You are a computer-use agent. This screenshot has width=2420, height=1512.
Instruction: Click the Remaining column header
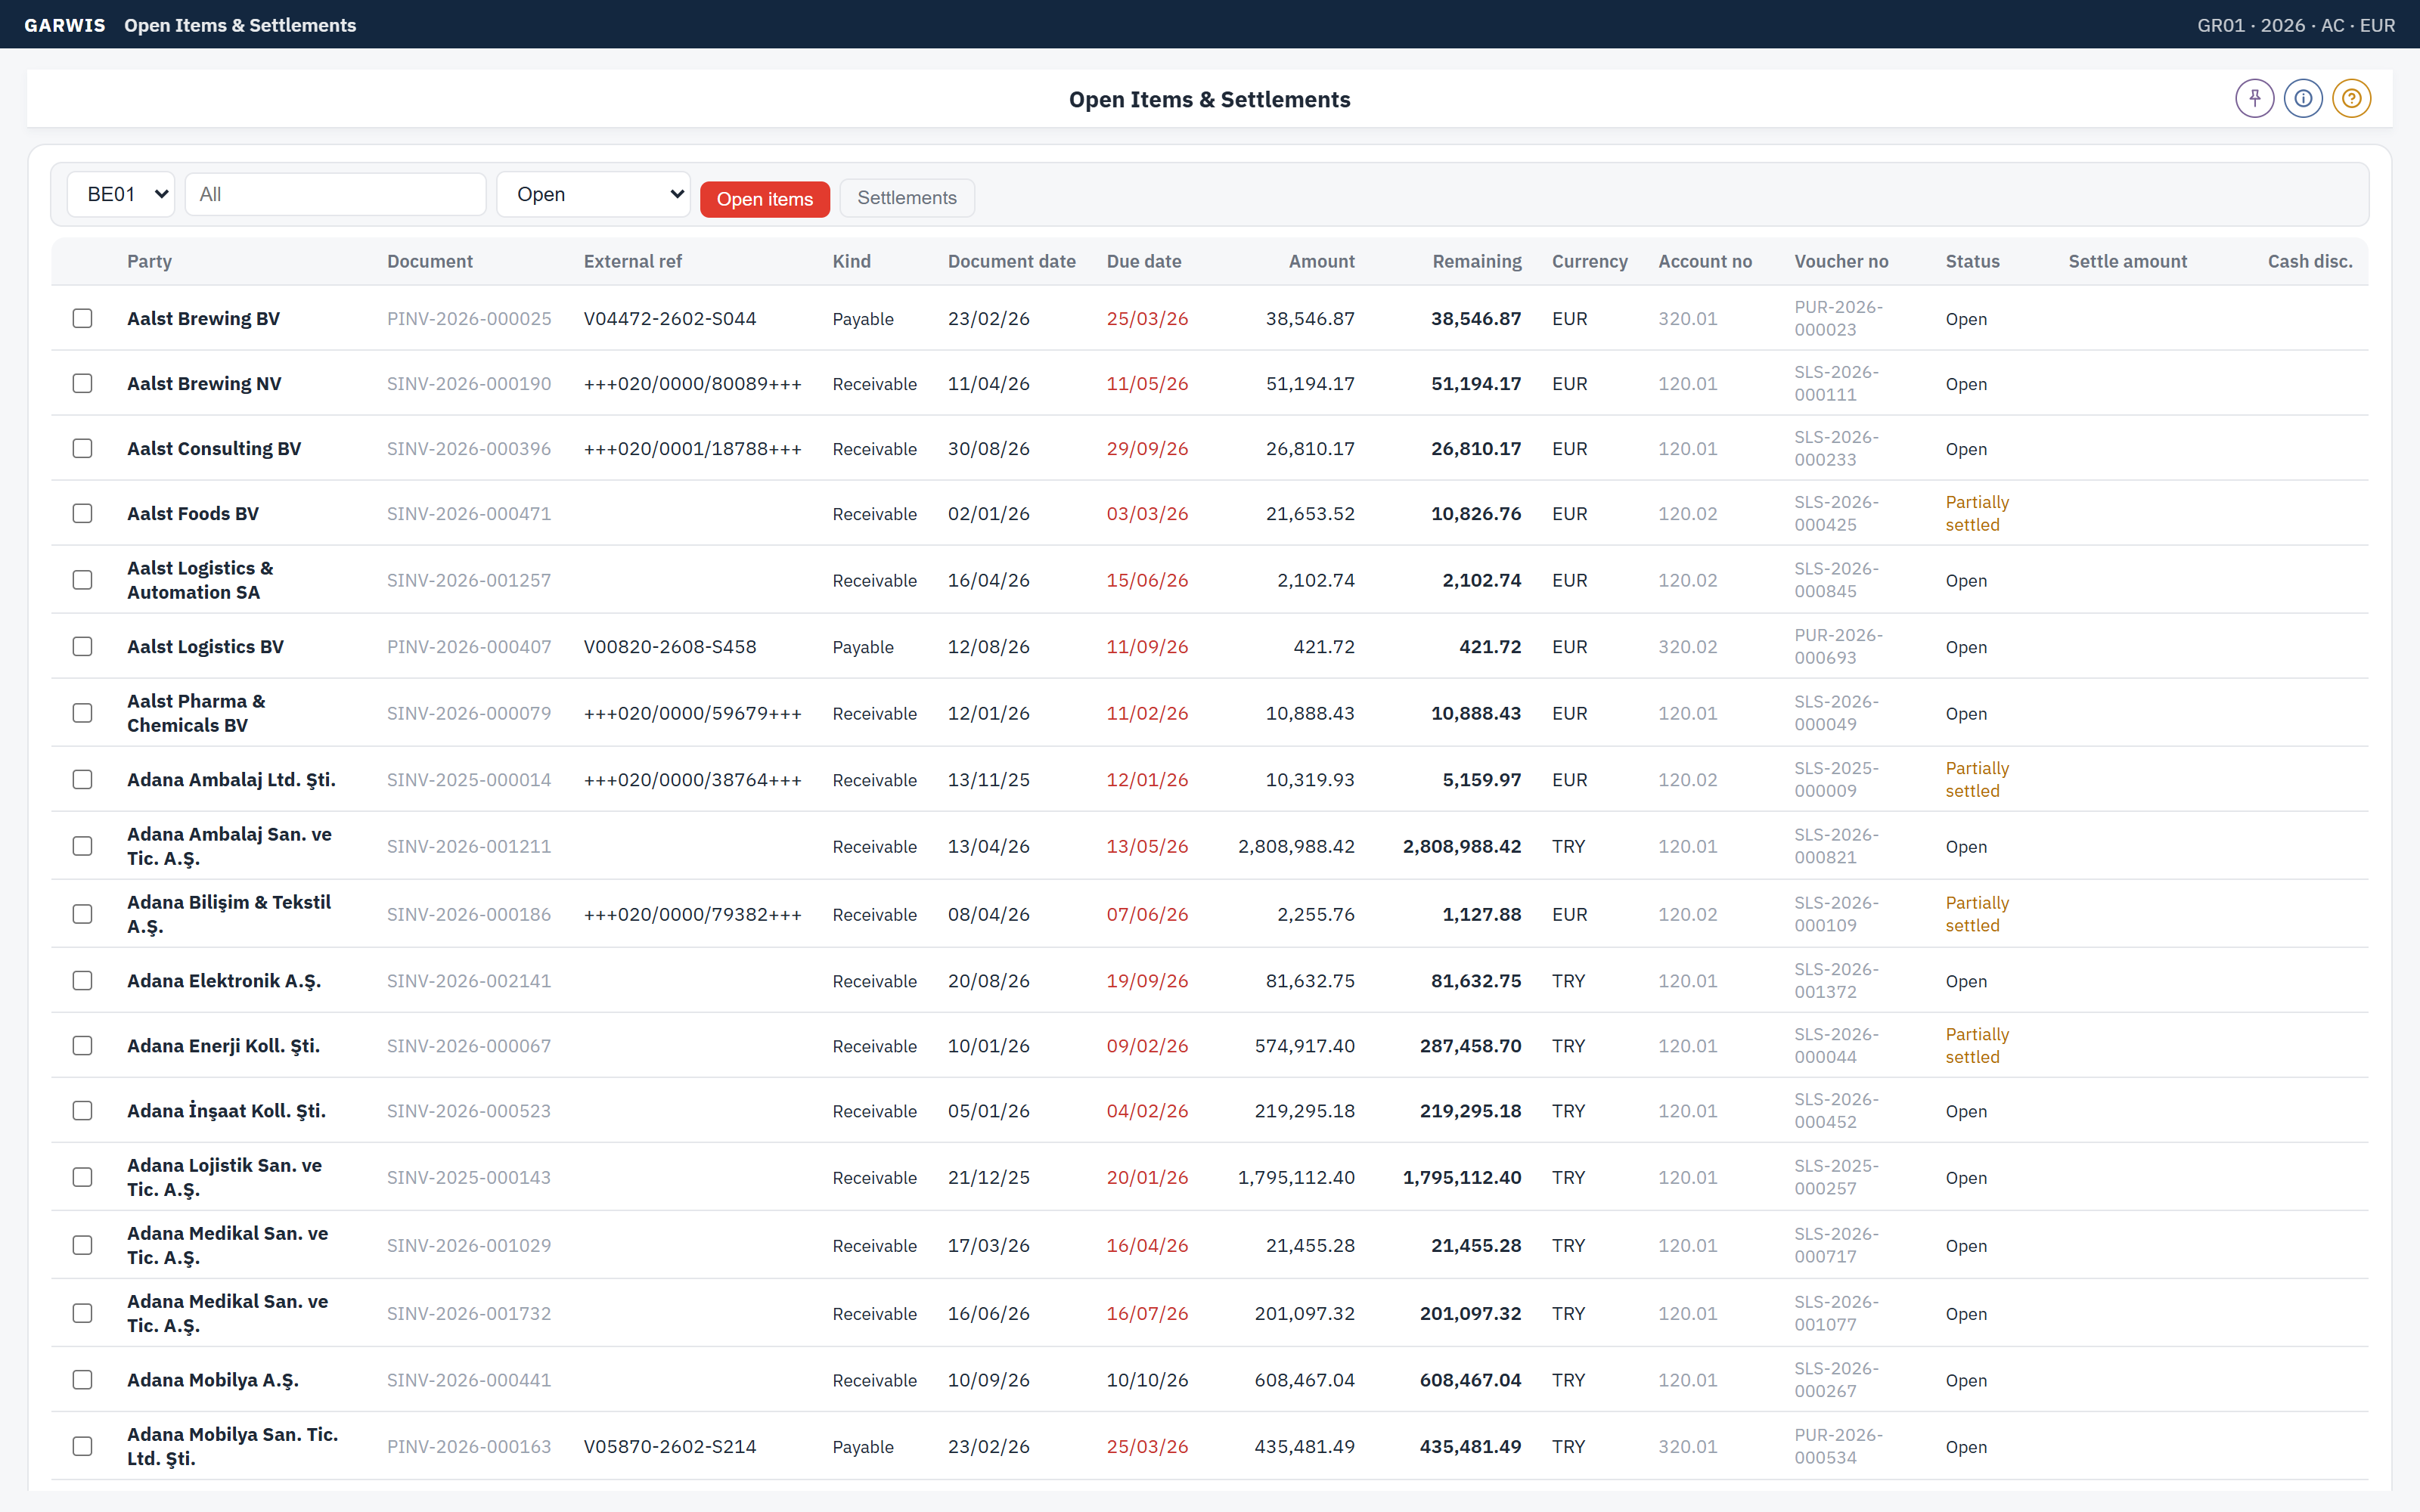(1476, 261)
